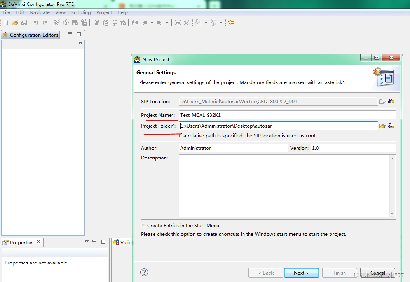Minimize the Properties panel

(94, 241)
